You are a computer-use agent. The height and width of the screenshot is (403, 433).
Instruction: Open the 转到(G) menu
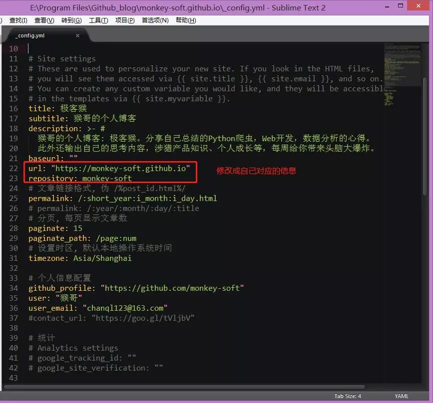[x=71, y=20]
